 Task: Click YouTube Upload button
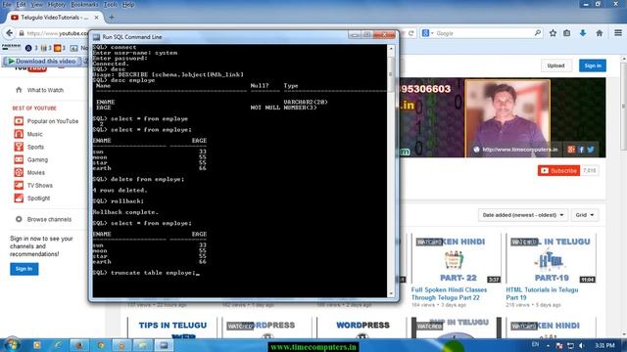(x=556, y=66)
